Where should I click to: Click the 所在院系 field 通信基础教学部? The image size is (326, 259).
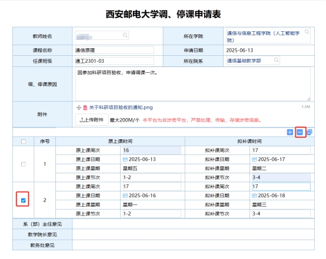(253, 60)
